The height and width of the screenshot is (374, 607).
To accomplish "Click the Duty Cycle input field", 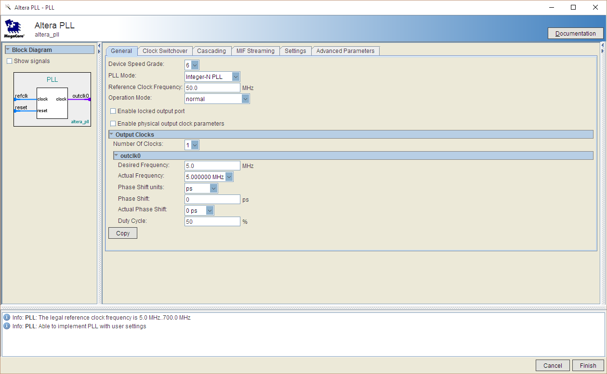I will pyautogui.click(x=212, y=221).
